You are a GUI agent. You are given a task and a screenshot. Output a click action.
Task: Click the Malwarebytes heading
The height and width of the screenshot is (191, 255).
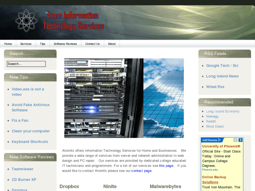tap(166, 186)
